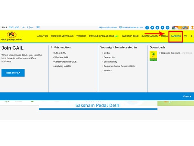Click the fifth round social icon after LinkedIn
Screen dimensions: 194x146
167,28
